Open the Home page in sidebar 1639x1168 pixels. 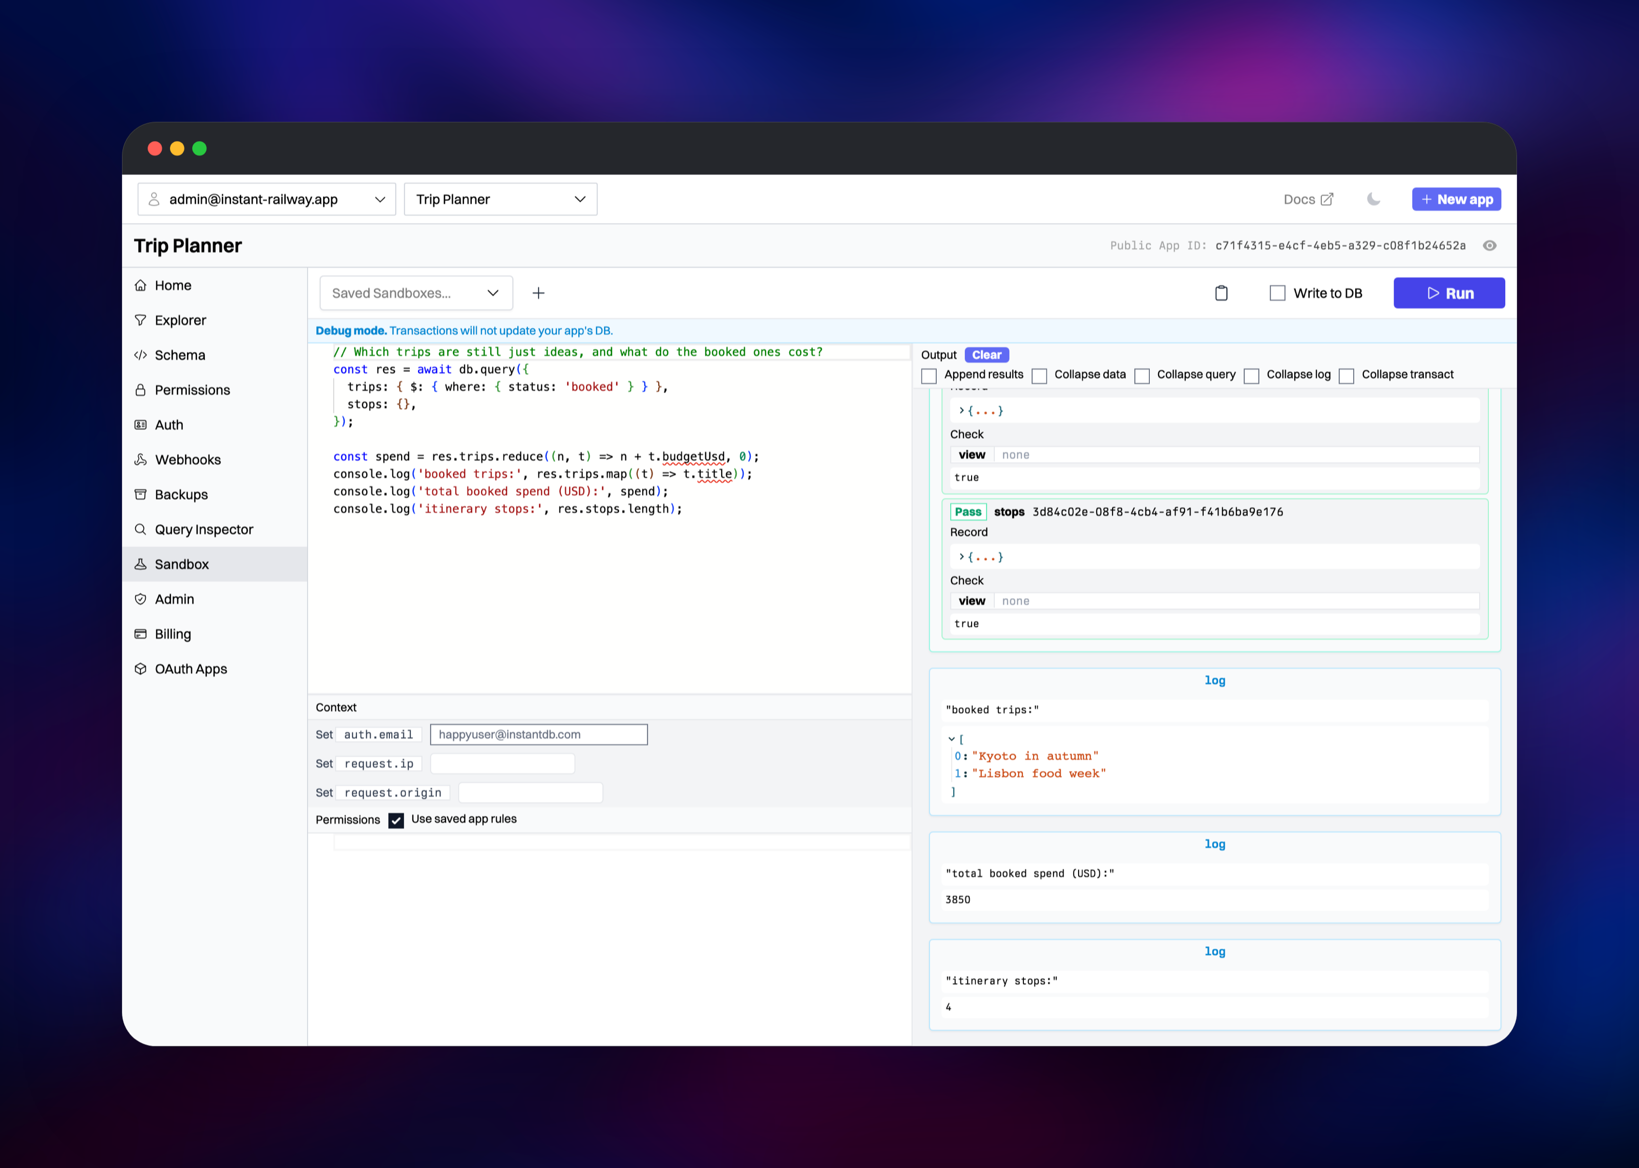[x=214, y=286]
